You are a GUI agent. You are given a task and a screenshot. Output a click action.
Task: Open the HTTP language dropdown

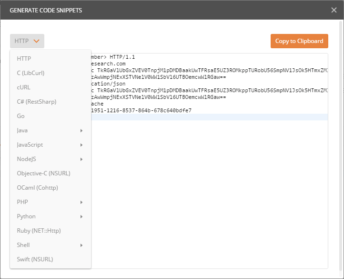coord(27,41)
